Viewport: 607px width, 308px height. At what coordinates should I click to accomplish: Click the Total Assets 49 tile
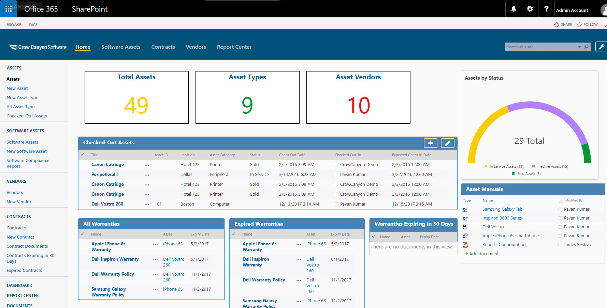(x=136, y=97)
